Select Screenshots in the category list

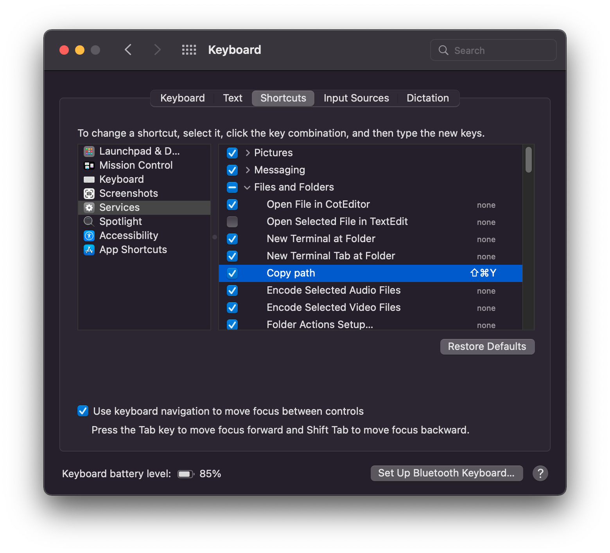(x=144, y=194)
